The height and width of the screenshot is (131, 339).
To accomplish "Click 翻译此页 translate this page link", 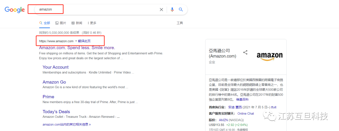I will point(84,41).
